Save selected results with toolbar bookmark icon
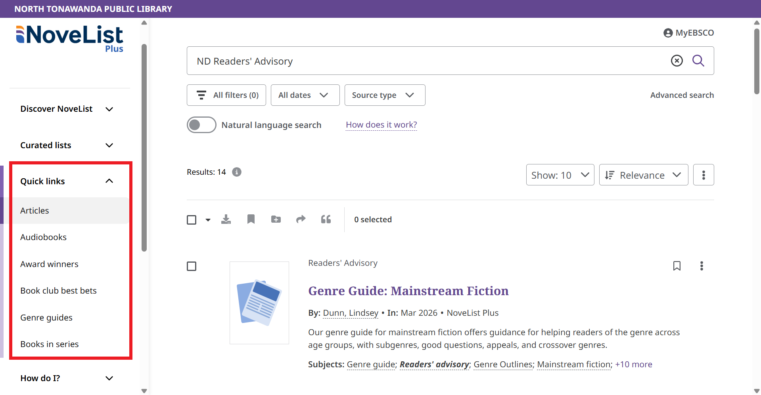Screen dimensions: 761x395 pyautogui.click(x=251, y=219)
